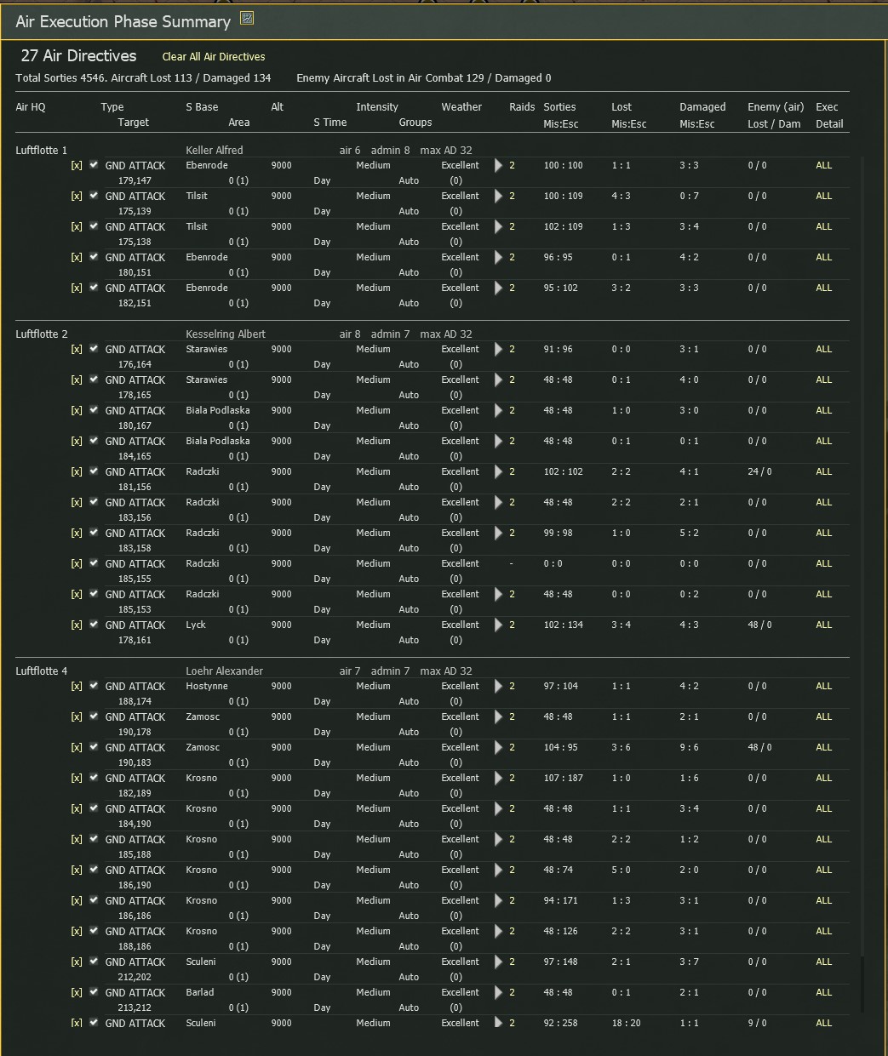Click the Luftflotte 4 air HQ name
888x1056 pixels.
41,671
